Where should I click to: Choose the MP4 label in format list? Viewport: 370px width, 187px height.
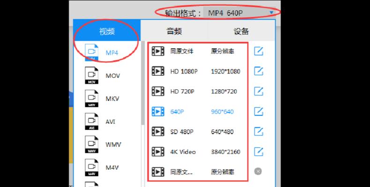click(x=112, y=53)
